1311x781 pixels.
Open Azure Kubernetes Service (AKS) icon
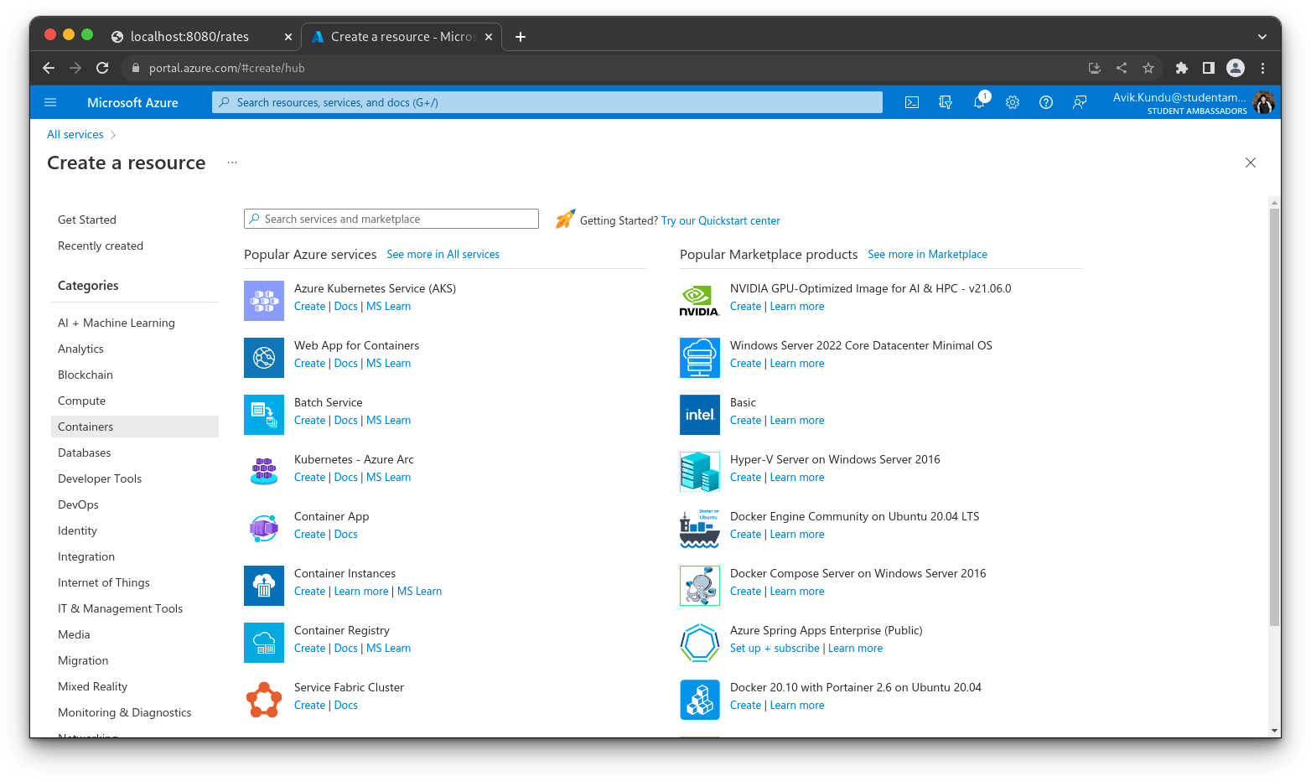(x=263, y=301)
